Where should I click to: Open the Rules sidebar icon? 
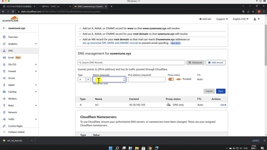click(4, 105)
